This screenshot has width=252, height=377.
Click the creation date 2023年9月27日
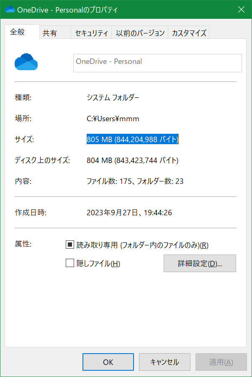[129, 213]
